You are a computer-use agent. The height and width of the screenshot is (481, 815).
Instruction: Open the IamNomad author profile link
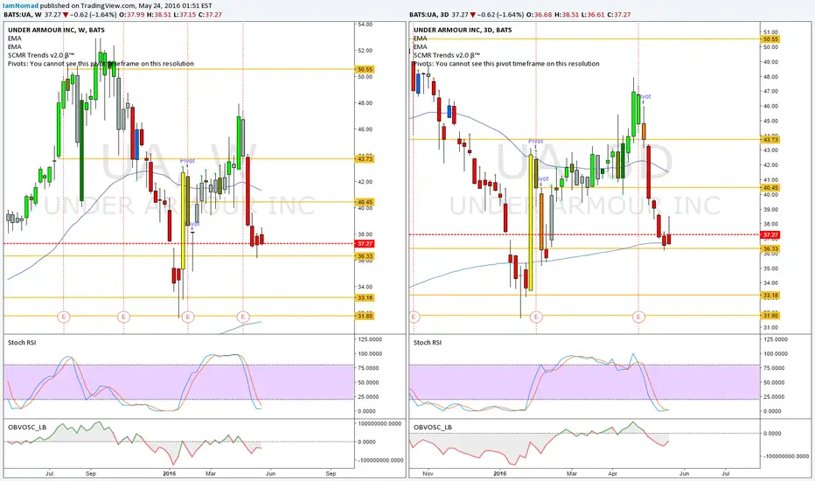click(21, 6)
